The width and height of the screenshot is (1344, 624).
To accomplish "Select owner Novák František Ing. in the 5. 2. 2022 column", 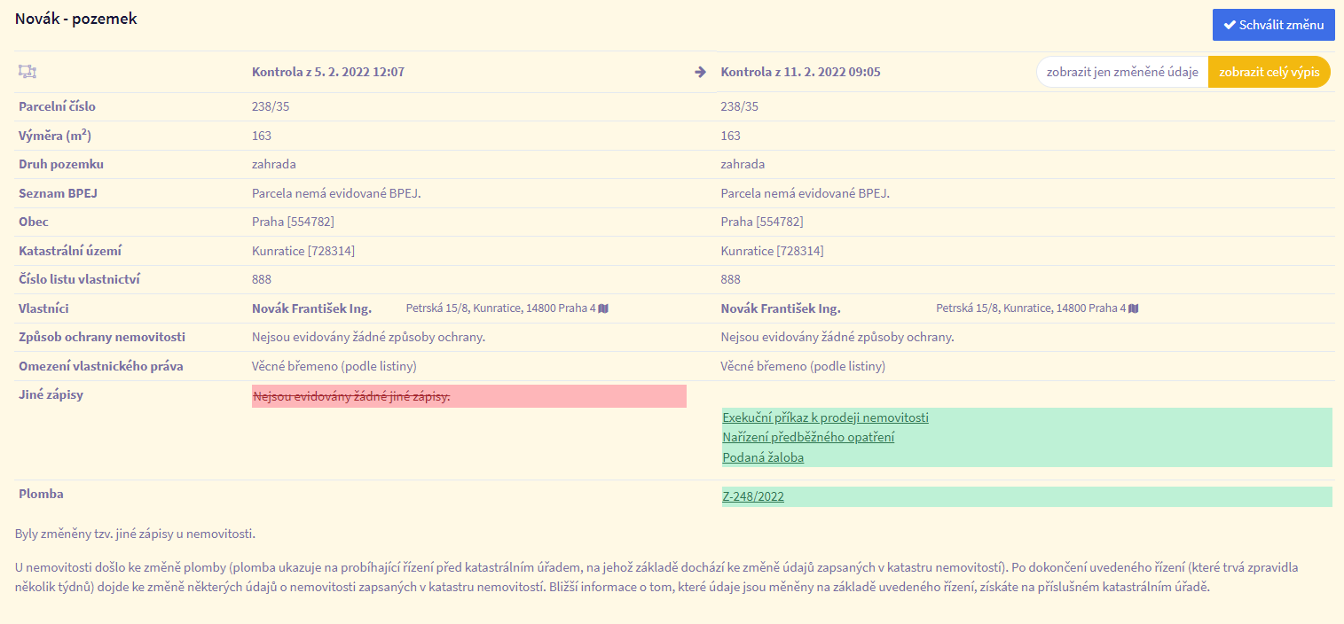I will pyautogui.click(x=311, y=308).
